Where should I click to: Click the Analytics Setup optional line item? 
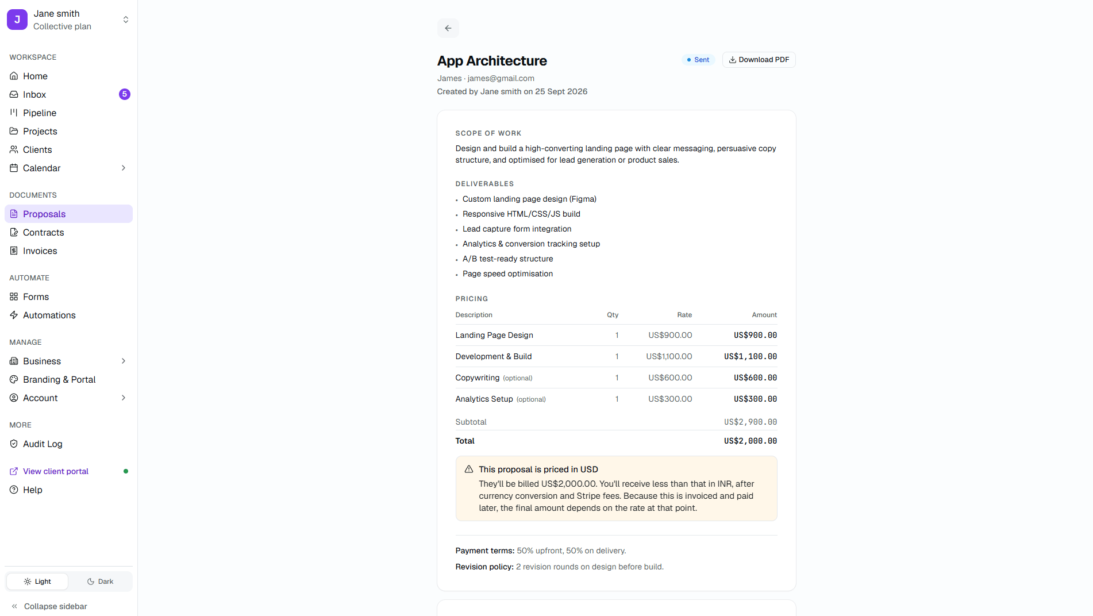coord(616,399)
